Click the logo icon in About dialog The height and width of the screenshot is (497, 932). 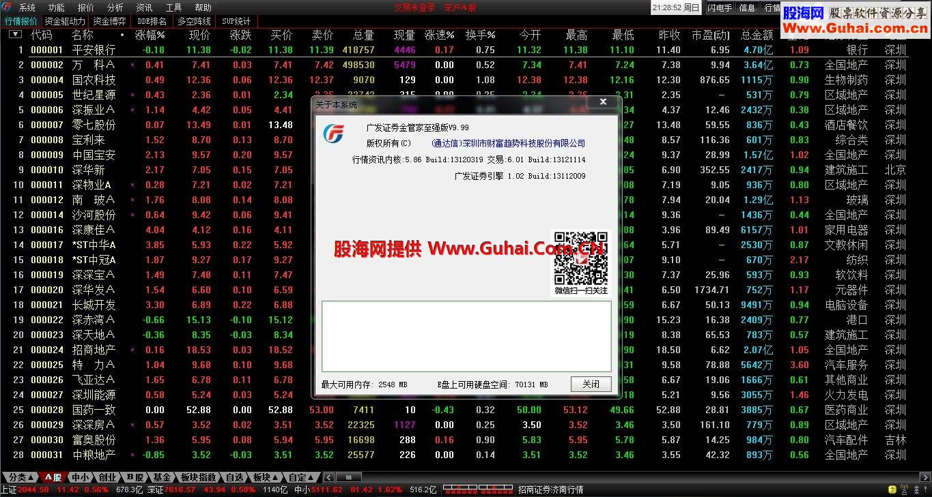[333, 134]
